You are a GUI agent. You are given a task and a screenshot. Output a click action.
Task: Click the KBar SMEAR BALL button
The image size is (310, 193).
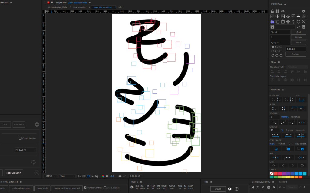point(172,187)
